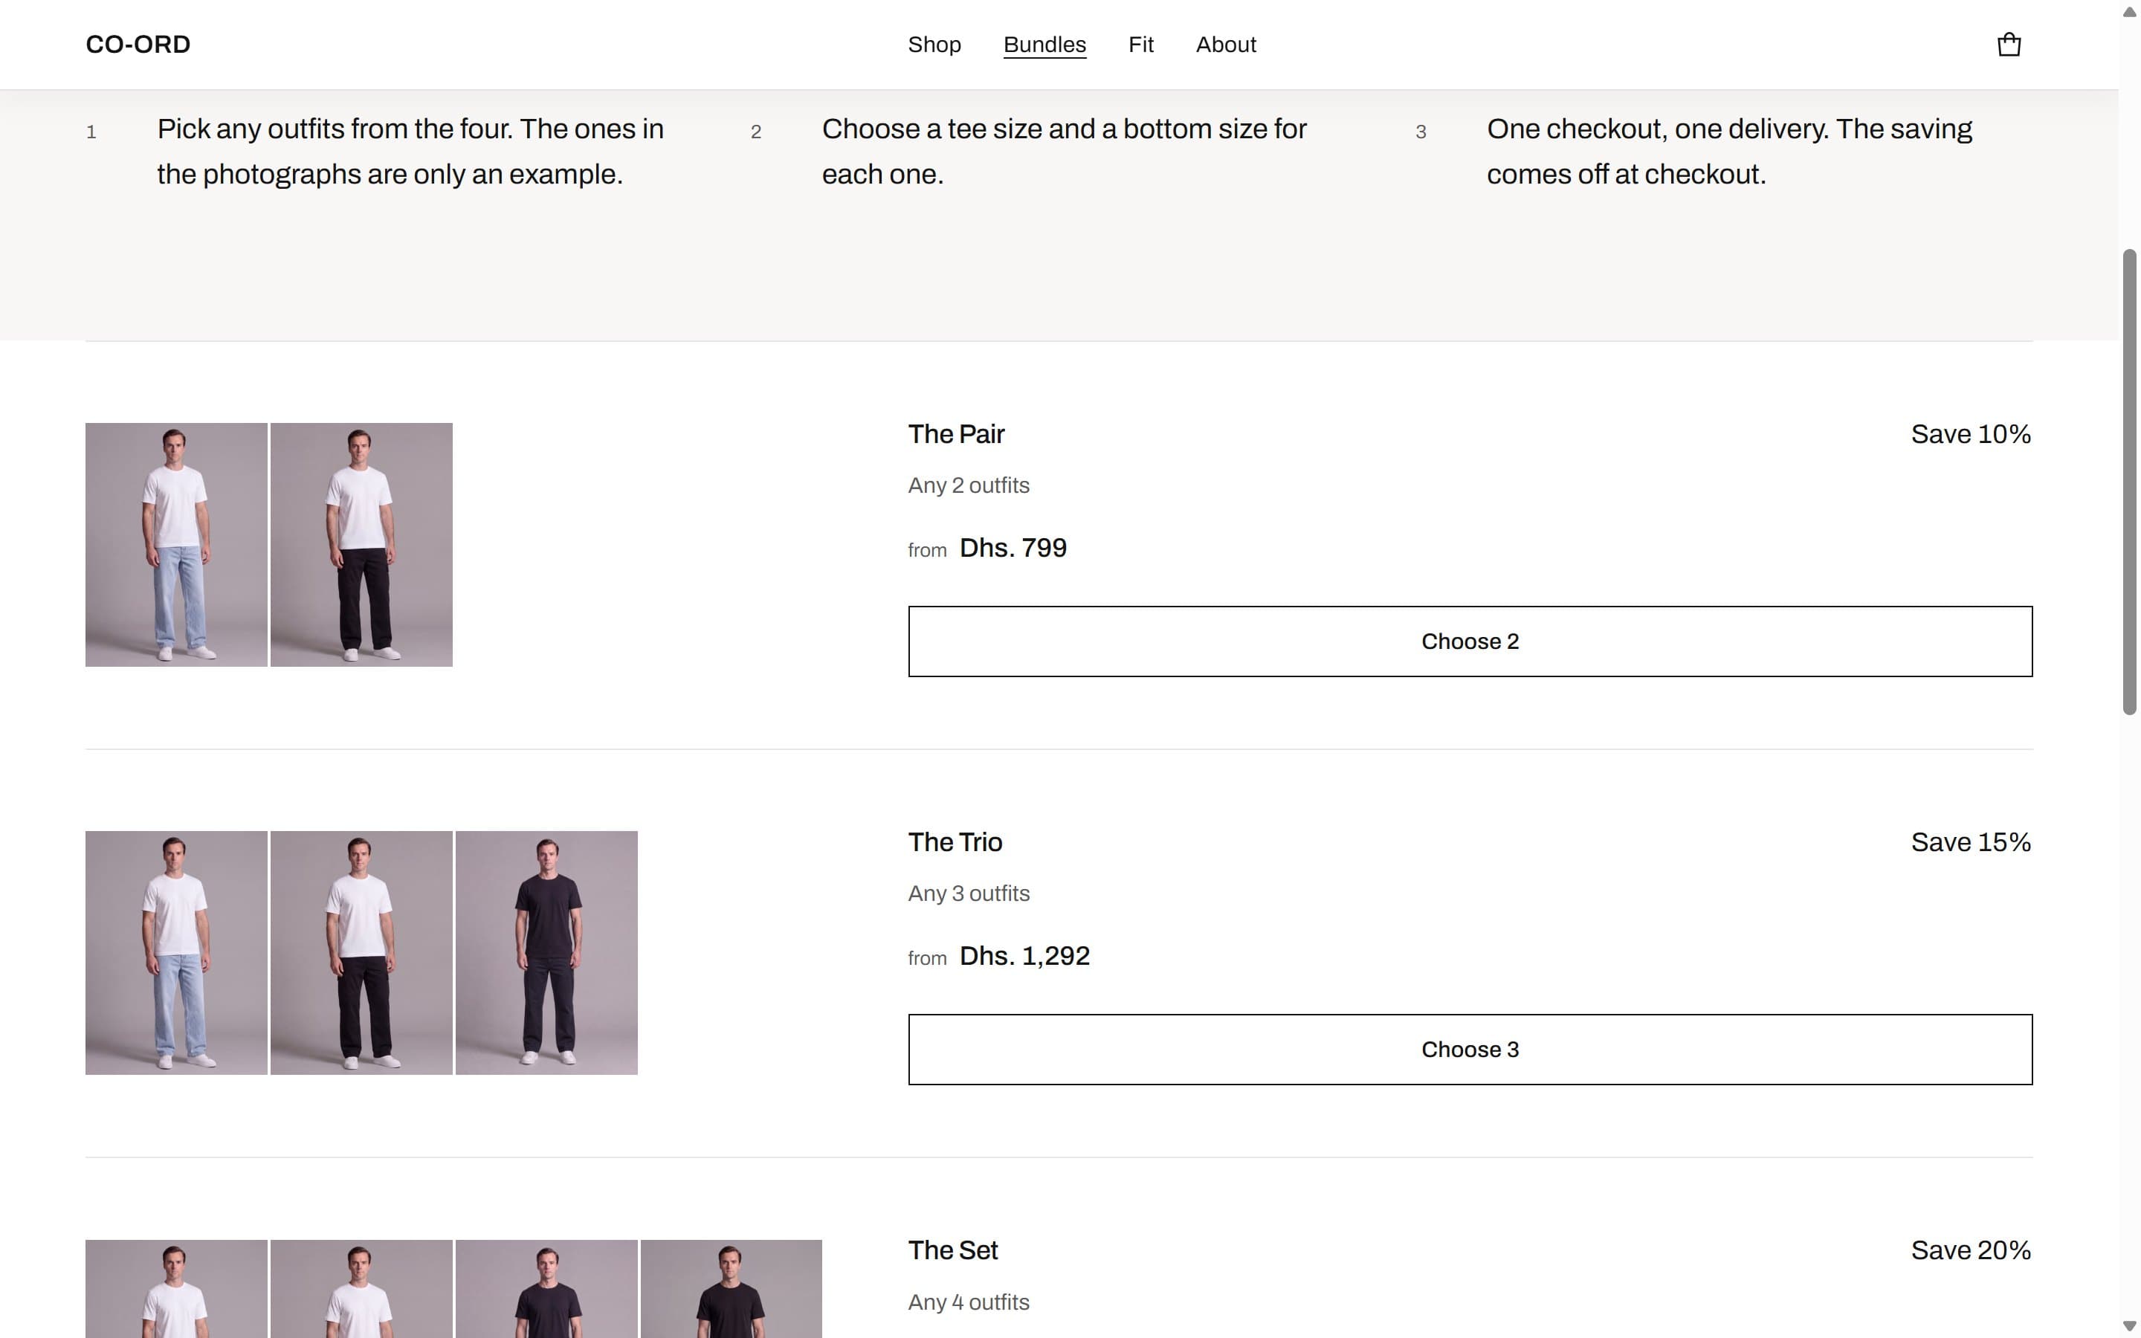Open The Trio white tee black trousers photo
Image resolution: width=2141 pixels, height=1338 pixels.
pos(361,953)
